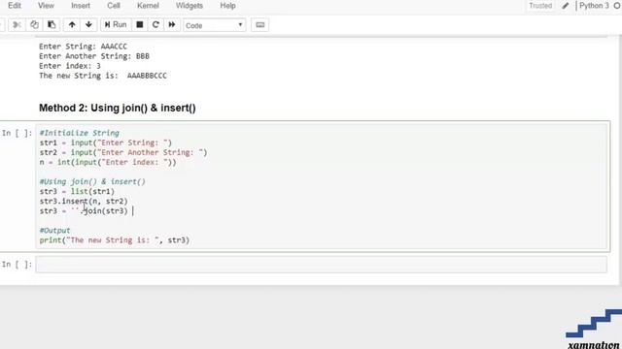The image size is (622, 349).
Task: Open the Kernel menu
Action: pyautogui.click(x=148, y=6)
